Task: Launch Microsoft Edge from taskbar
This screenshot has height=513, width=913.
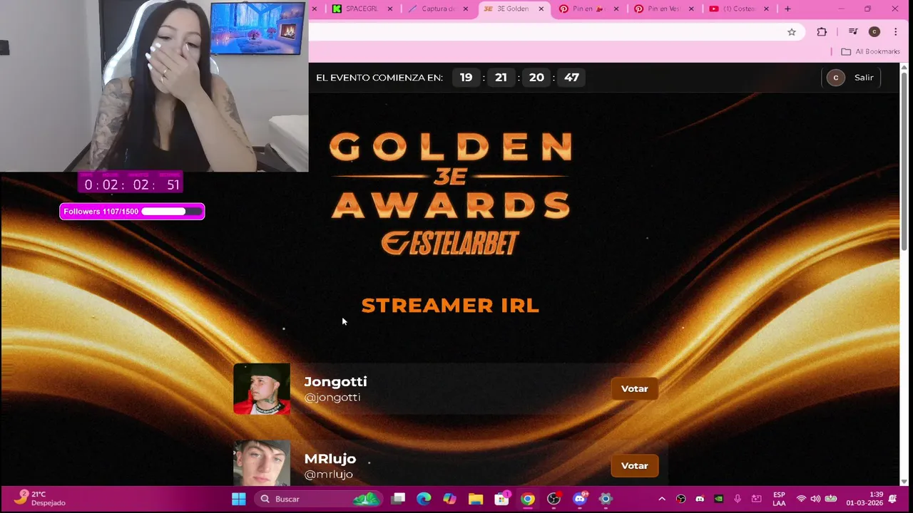Action: (x=424, y=499)
